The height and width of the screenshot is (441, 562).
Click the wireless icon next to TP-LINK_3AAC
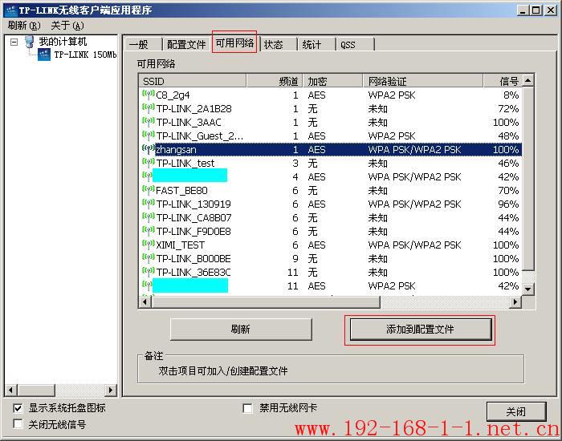149,122
